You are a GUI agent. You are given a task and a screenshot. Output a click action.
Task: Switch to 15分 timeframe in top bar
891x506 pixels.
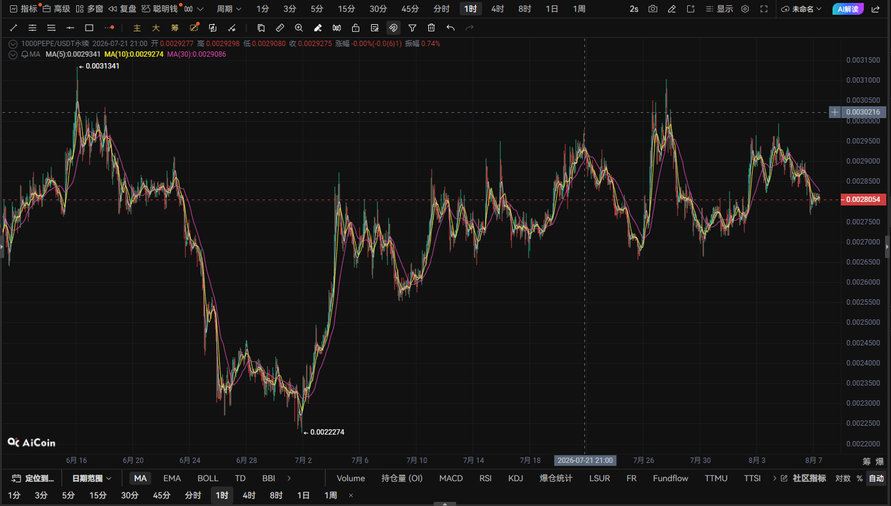(x=347, y=9)
